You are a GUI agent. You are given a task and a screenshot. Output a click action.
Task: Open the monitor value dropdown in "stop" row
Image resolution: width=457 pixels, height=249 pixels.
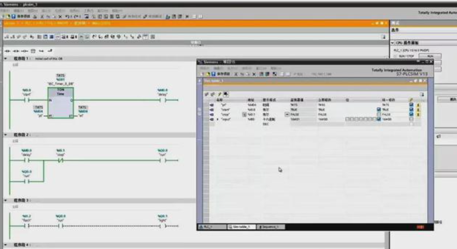(x=287, y=115)
